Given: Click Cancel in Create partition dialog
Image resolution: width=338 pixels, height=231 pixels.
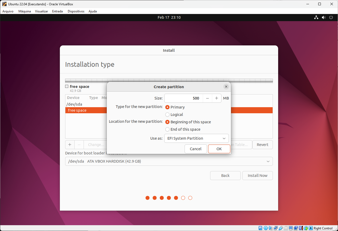Looking at the screenshot, I should pos(195,149).
